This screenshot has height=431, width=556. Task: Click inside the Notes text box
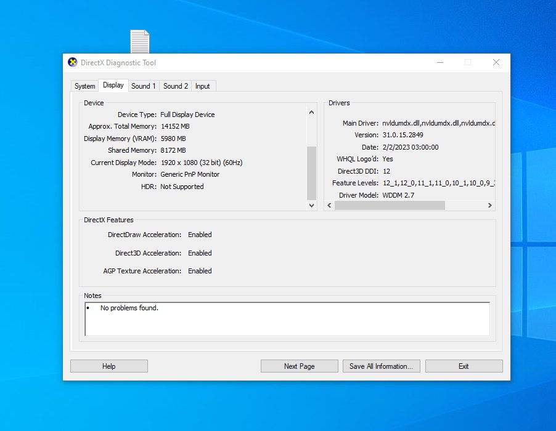click(287, 319)
